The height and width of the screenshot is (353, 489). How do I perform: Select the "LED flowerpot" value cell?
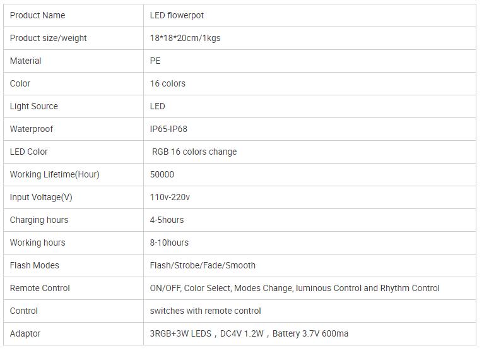click(x=177, y=15)
